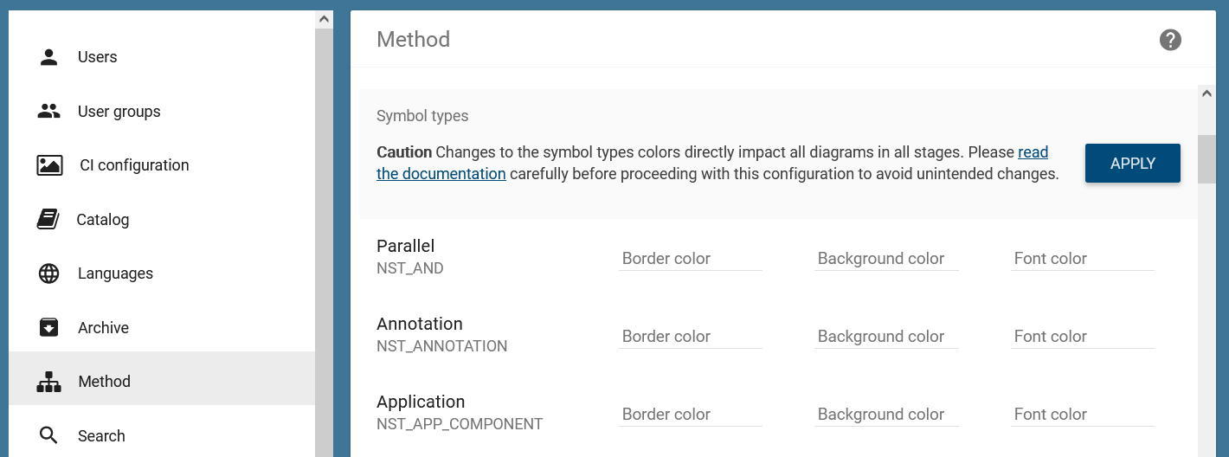Click Application Font color field
Screen dimensions: 1229x457
1083,414
